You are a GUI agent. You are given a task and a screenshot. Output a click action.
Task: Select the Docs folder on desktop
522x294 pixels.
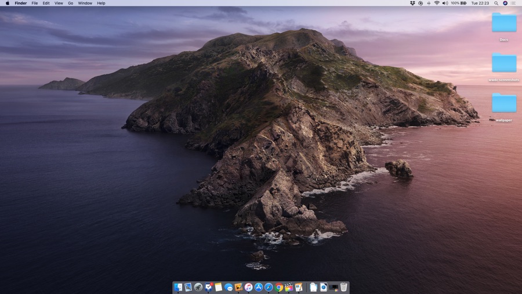point(504,23)
